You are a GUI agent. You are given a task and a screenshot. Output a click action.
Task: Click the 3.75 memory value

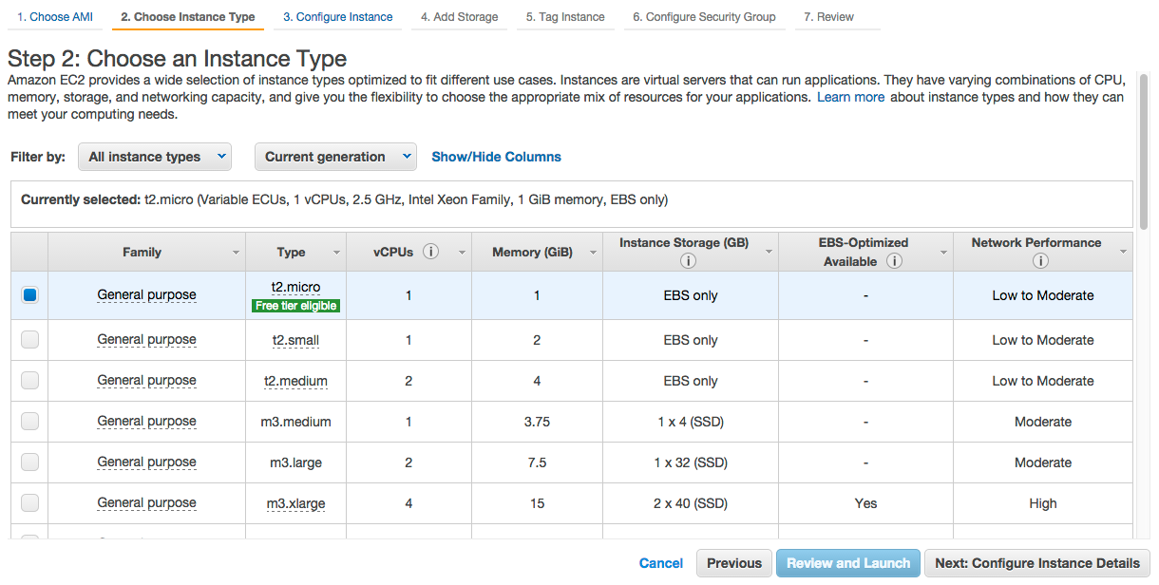(x=537, y=422)
